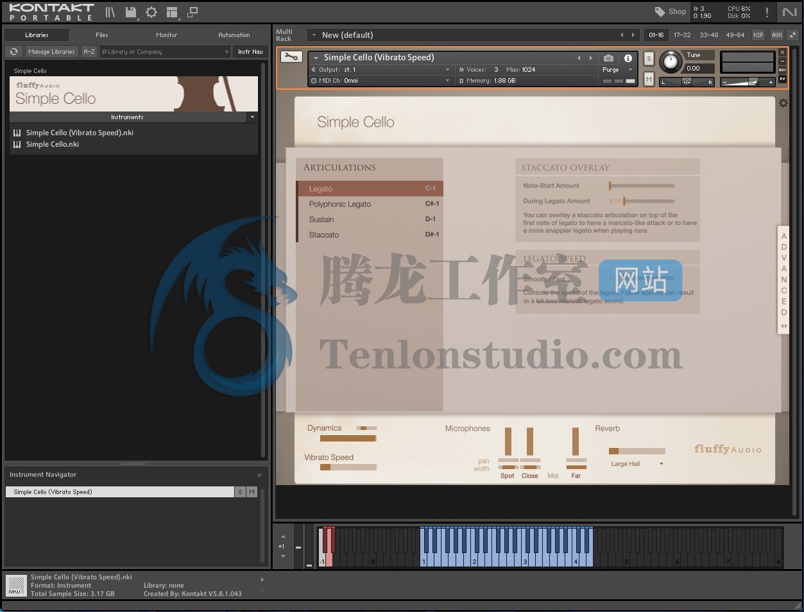Open the save/files disk menu
804x612 pixels.
pyautogui.click(x=131, y=12)
